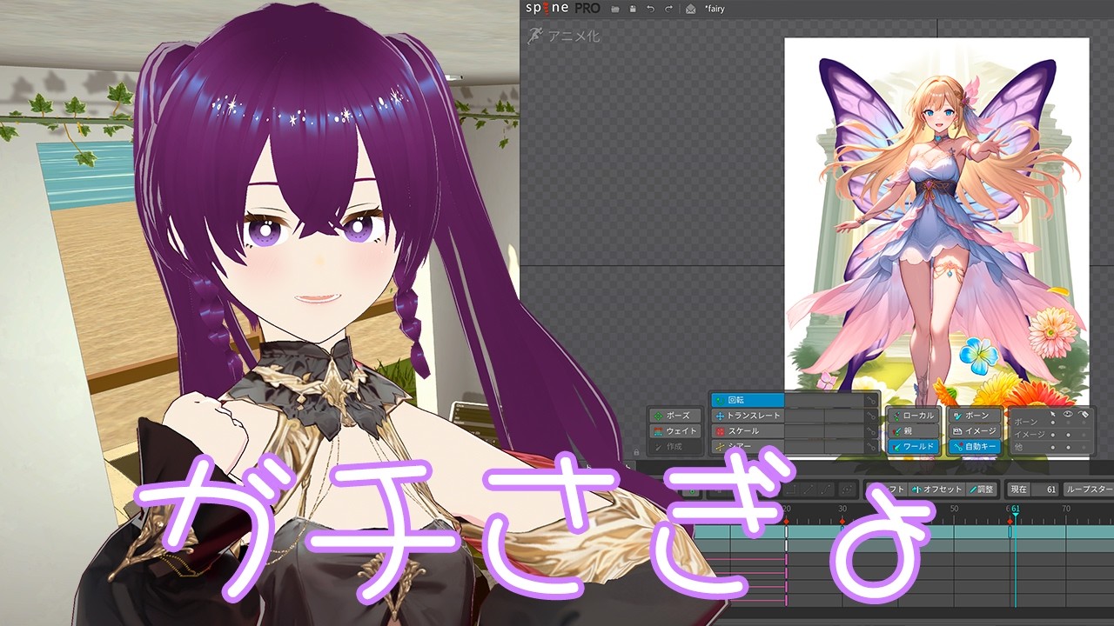Screen dimensions: 1114x626
Task: Toggle ボーン compensation button
Action: point(975,416)
